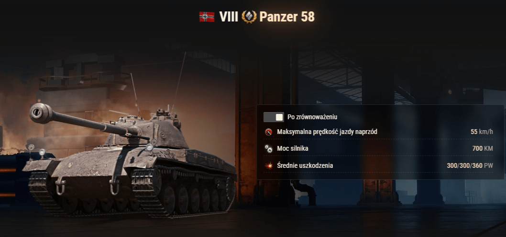Click the gears icon beside Moc silnika

tap(268, 149)
